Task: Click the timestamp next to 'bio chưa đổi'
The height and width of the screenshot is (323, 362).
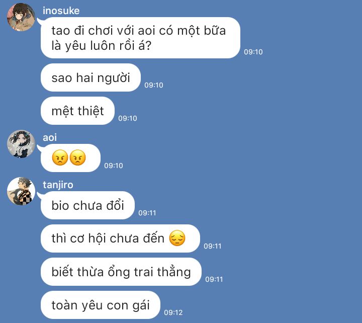Action: click(147, 213)
